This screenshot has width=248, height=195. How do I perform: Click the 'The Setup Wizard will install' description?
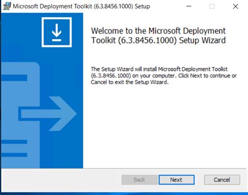click(x=164, y=75)
